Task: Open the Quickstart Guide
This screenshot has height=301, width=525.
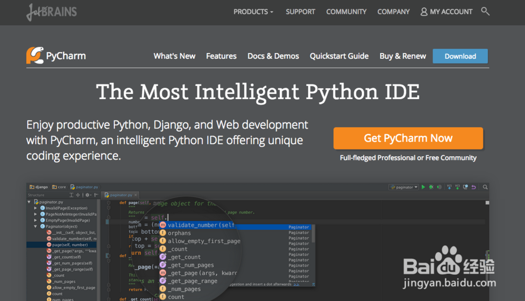Action: click(339, 56)
